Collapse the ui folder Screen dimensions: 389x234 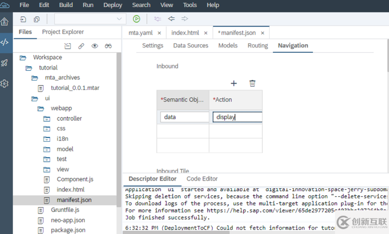(35, 99)
